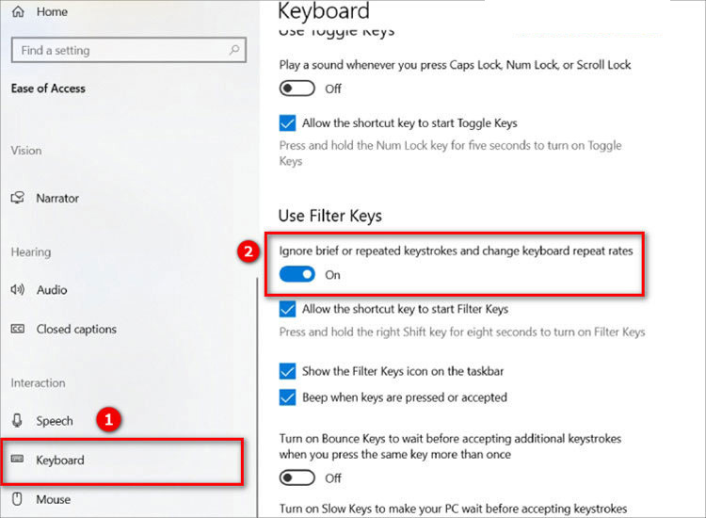
Task: Click the Audio speaker icon
Action: (x=18, y=290)
